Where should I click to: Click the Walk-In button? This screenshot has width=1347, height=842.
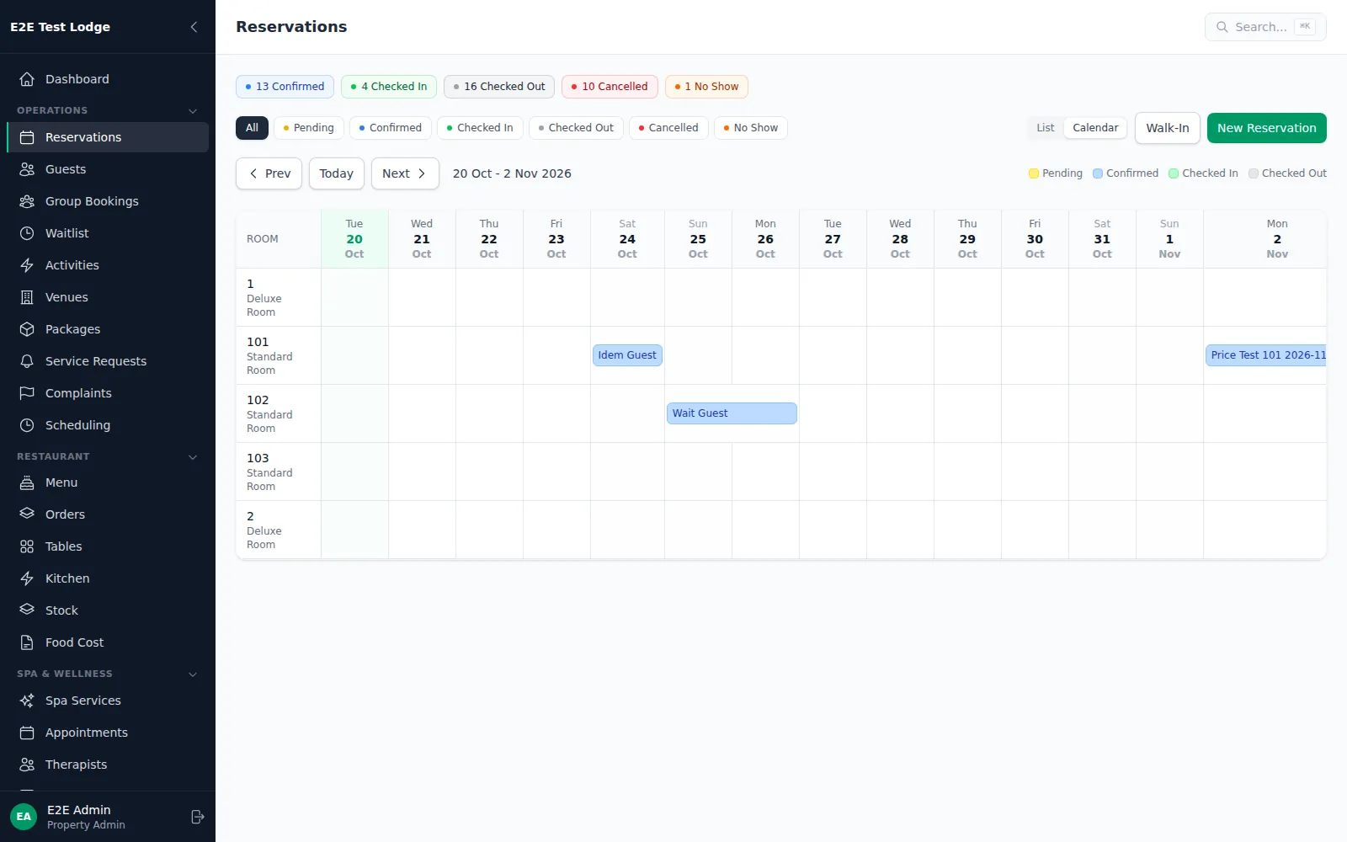pos(1168,128)
